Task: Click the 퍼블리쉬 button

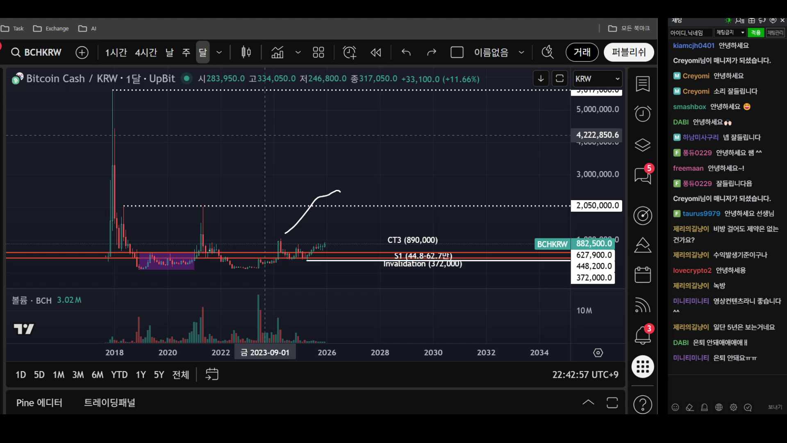Action: (628, 52)
